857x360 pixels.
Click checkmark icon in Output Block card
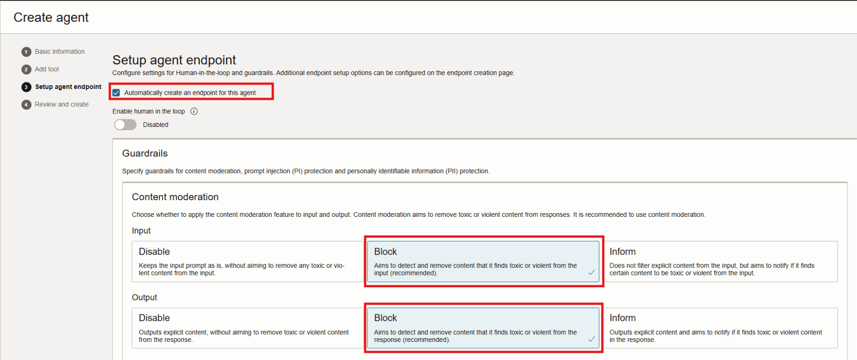point(591,339)
